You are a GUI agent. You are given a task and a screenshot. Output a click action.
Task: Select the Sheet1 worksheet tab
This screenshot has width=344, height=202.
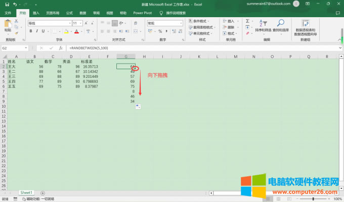point(26,193)
